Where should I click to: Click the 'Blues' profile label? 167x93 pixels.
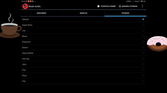click(25, 36)
